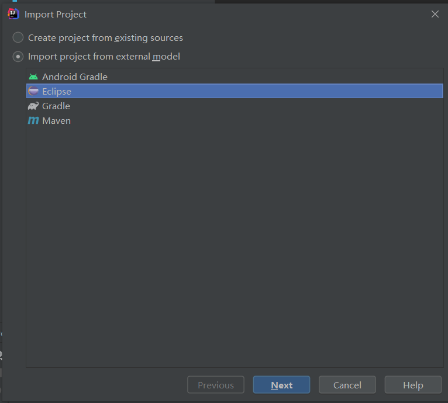Pick Maven text in the model list

click(56, 120)
